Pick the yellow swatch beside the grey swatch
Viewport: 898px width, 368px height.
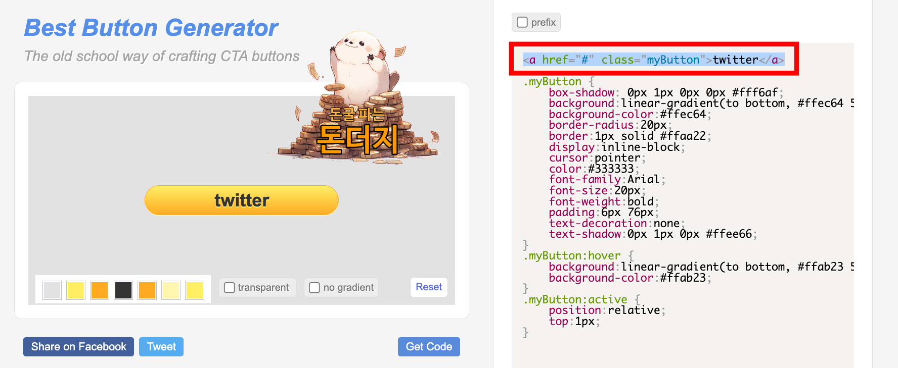coord(76,290)
